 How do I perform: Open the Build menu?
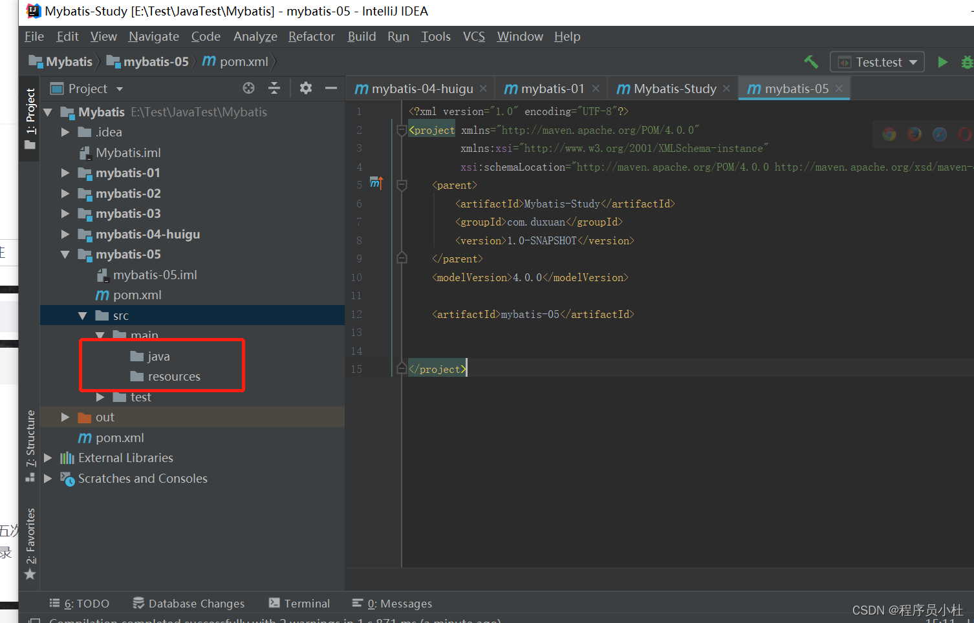pyautogui.click(x=362, y=36)
